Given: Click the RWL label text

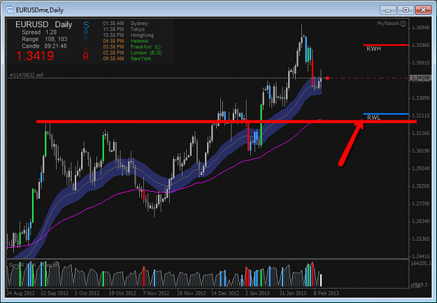Looking at the screenshot, I should click(x=373, y=118).
